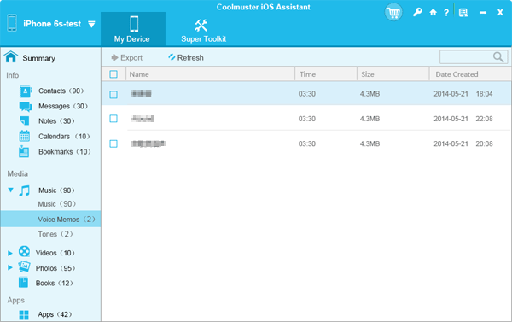Click the blurred name in first row
The height and width of the screenshot is (322, 512).
[141, 94]
